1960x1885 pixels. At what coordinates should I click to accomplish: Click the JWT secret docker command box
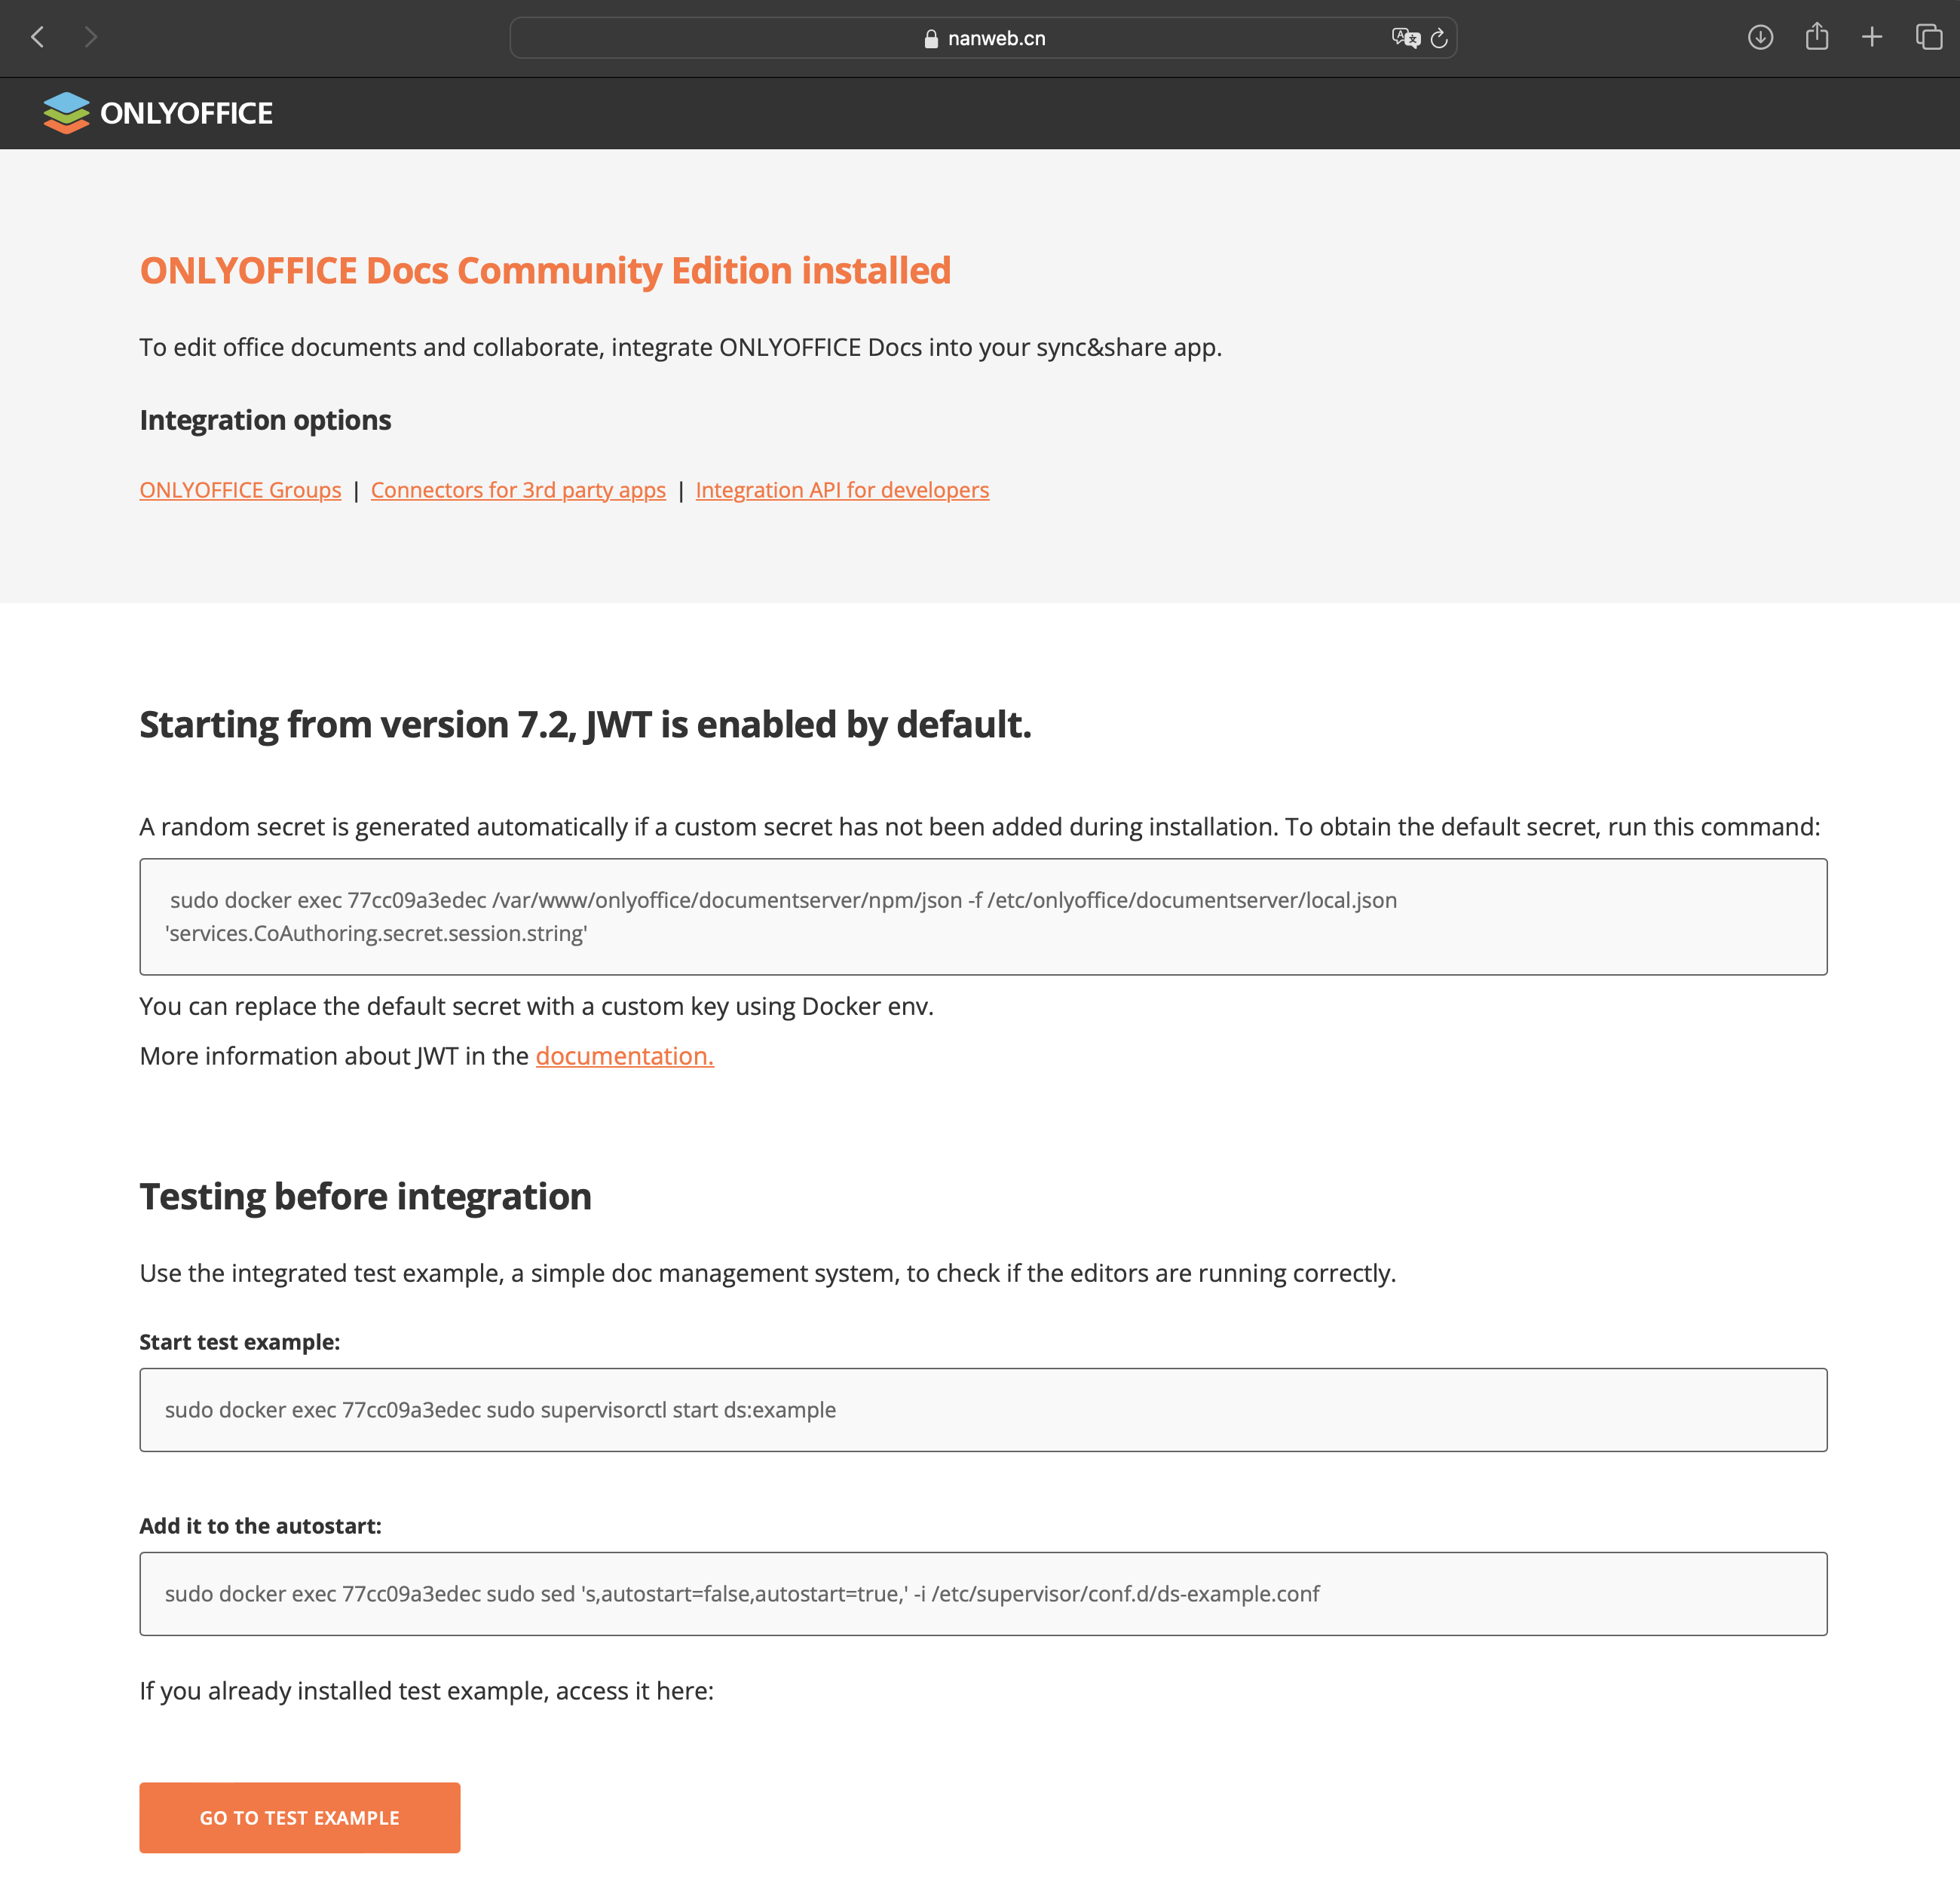coord(983,916)
